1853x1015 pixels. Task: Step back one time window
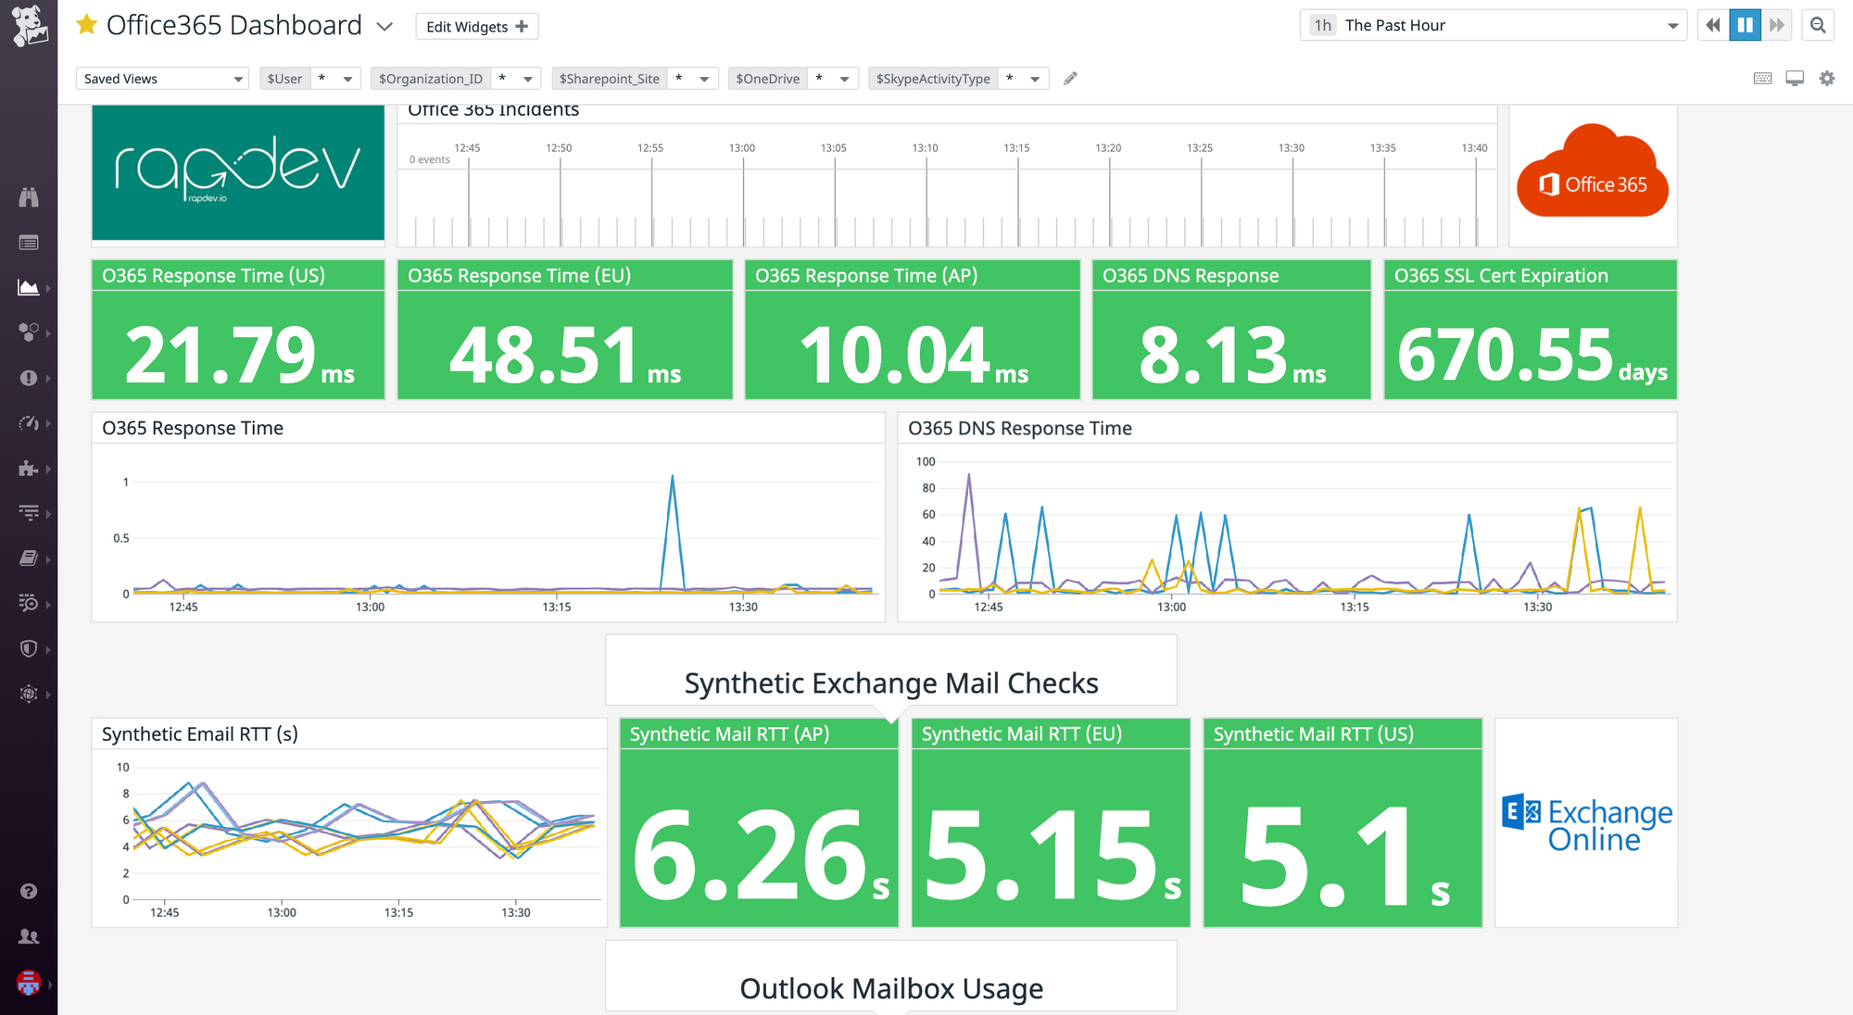pyautogui.click(x=1713, y=26)
